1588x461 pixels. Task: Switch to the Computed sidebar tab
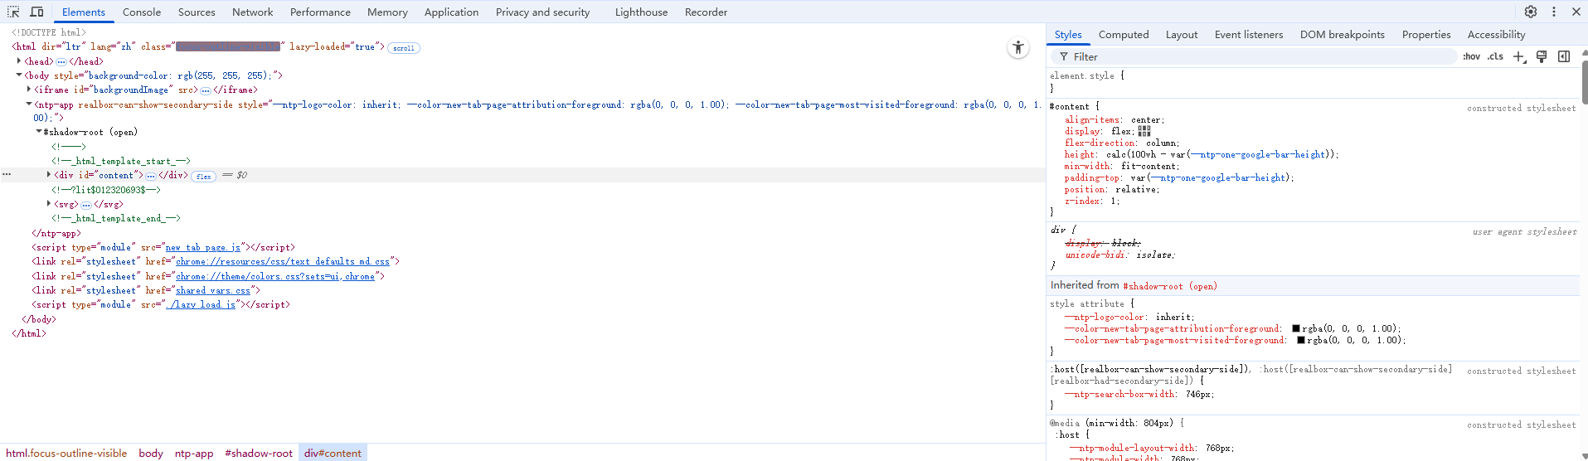(1124, 34)
